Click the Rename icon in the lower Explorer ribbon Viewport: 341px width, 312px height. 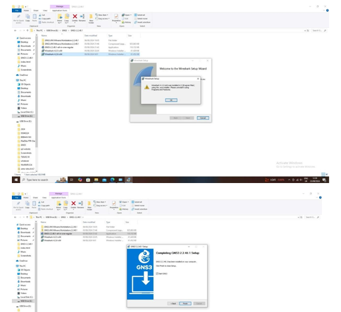click(x=80, y=205)
